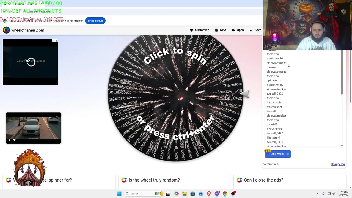Switch to Brave browser in taskbar
Image resolution: width=352 pixels, height=198 pixels.
tap(209, 194)
